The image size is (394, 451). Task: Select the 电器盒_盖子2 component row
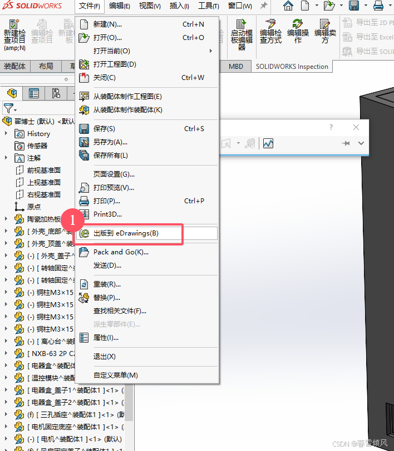click(x=70, y=402)
